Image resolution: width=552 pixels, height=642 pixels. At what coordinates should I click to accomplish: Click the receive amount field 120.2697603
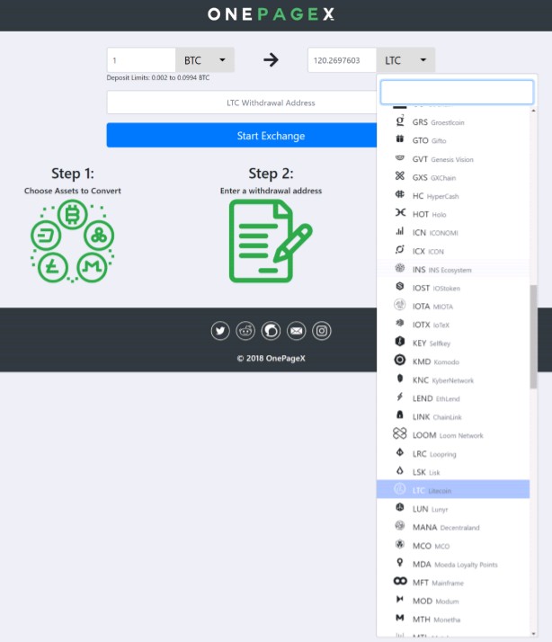(x=342, y=60)
